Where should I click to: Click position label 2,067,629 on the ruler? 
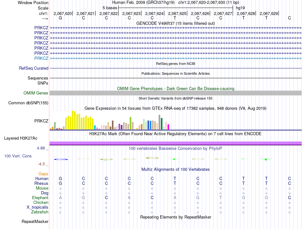click(x=269, y=13)
